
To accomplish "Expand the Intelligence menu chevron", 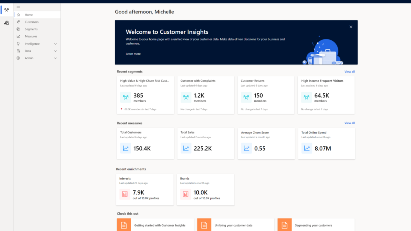I will click(55, 44).
